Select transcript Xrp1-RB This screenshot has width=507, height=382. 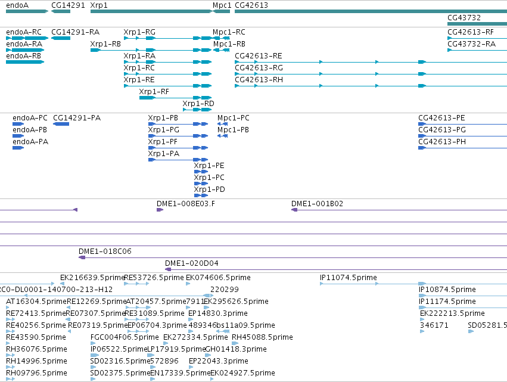[x=151, y=50]
